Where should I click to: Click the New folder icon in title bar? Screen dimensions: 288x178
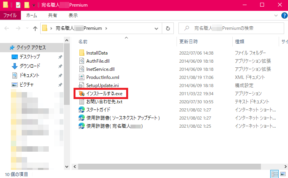27,5
